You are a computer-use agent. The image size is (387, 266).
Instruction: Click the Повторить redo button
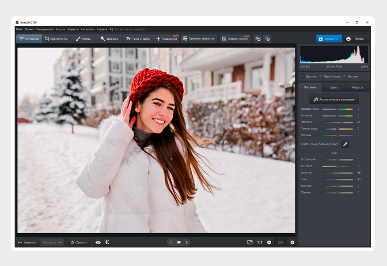[x=52, y=243]
